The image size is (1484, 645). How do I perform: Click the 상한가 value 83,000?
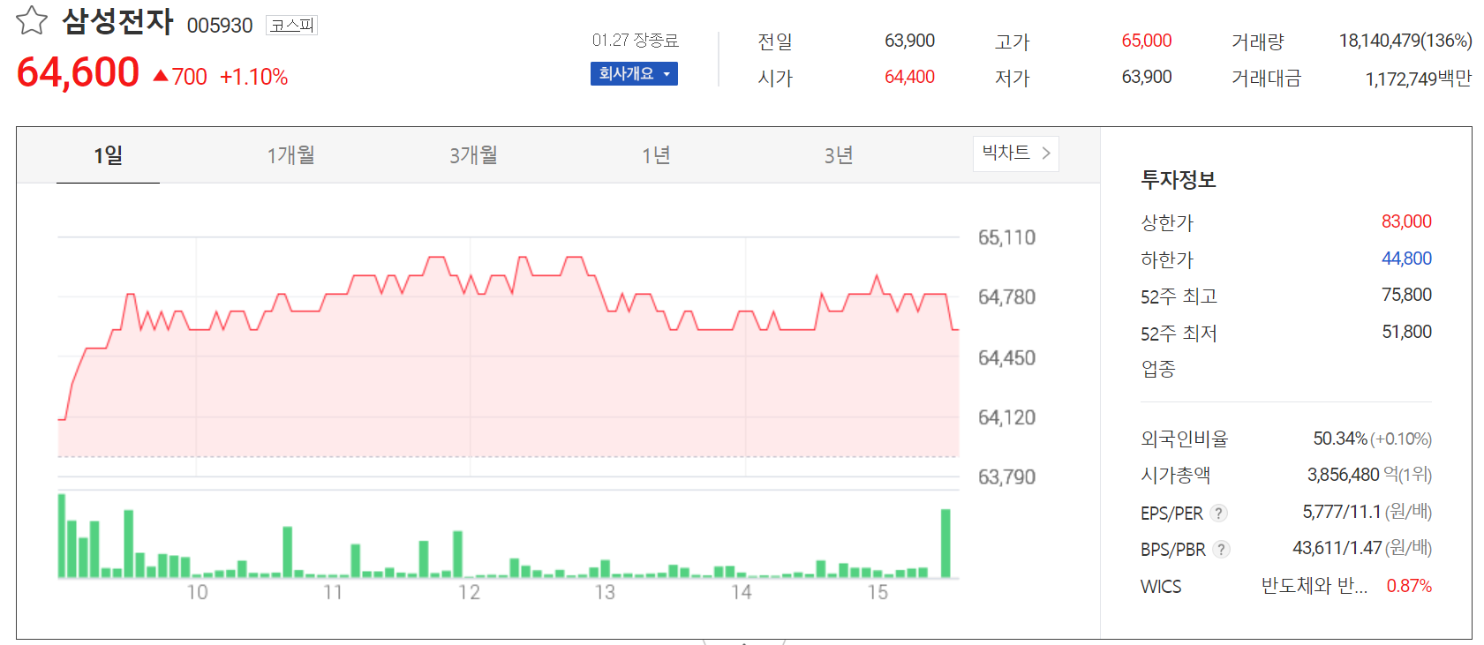[x=1406, y=221]
